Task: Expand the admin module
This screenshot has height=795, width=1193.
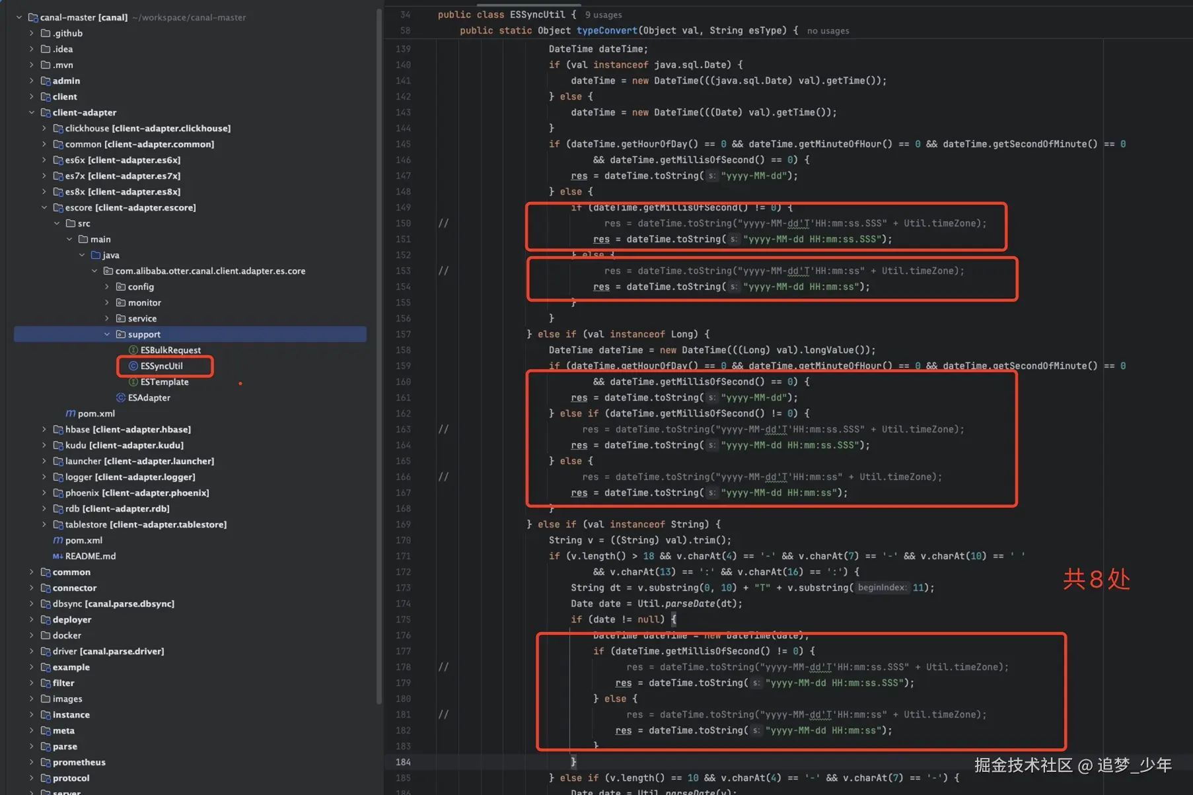Action: [32, 81]
